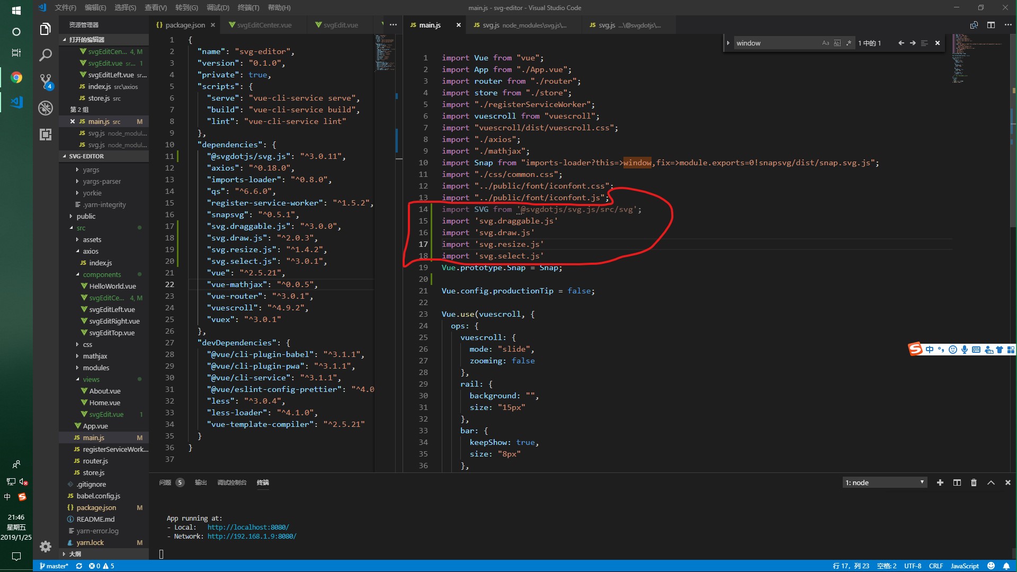Toggle regular expression search in find widget
The height and width of the screenshot is (572, 1017).
(x=849, y=43)
